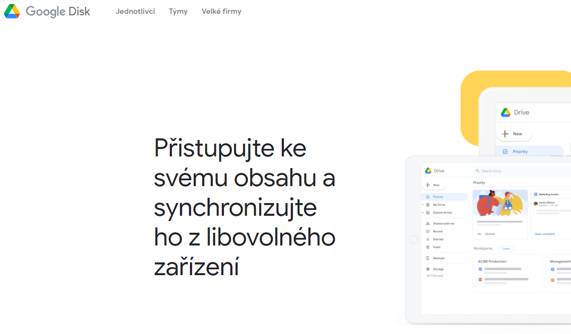This screenshot has height=334, width=571.
Task: Click the New button in the upper mockup
Action: 514,134
